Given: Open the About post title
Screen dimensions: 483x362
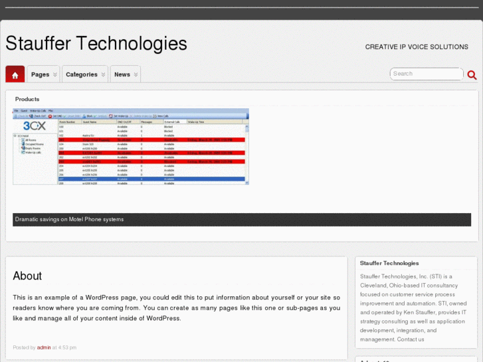Looking at the screenshot, I should coord(27,276).
